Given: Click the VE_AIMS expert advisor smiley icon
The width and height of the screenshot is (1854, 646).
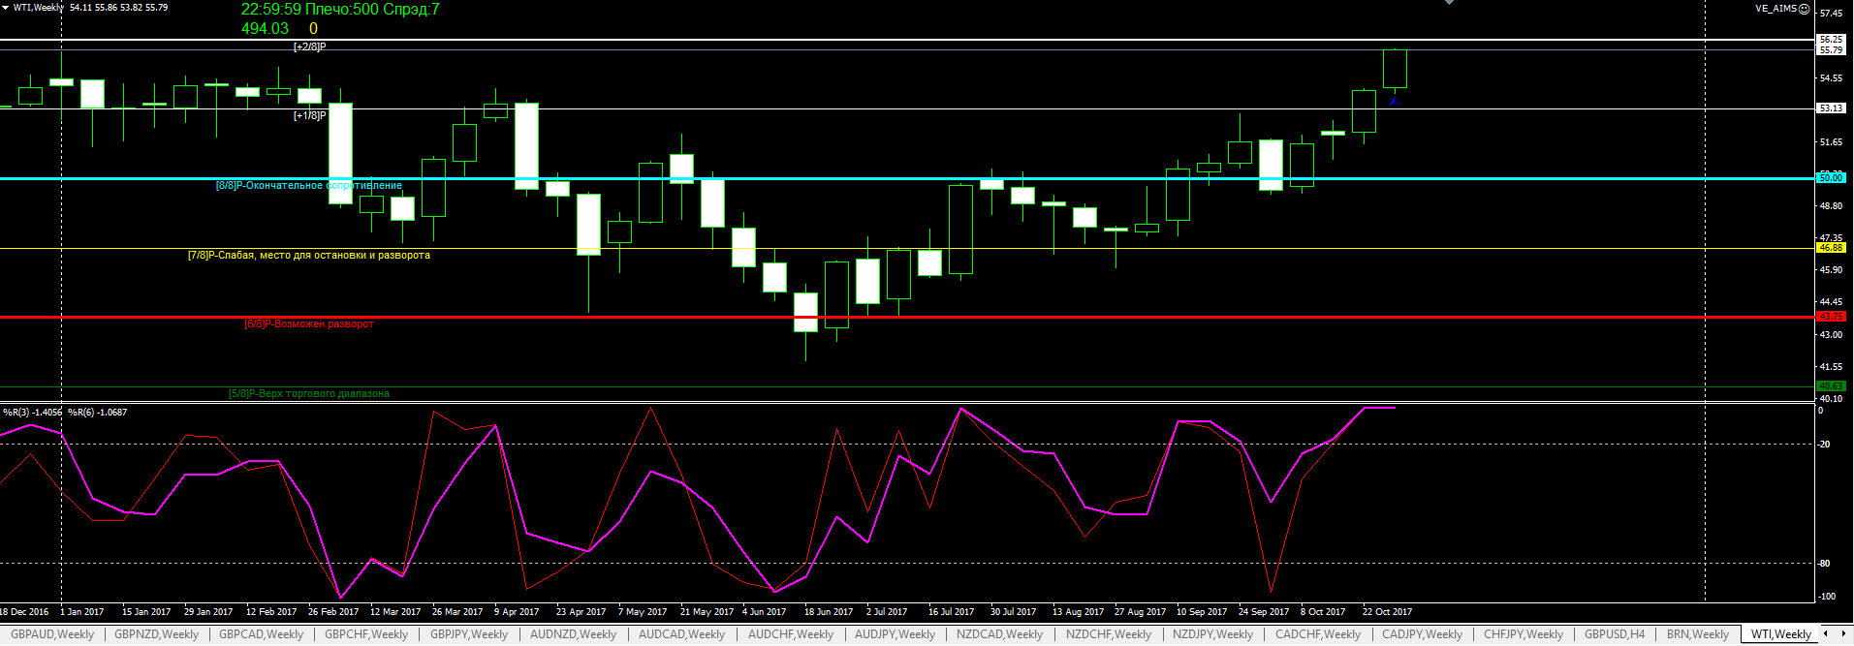Looking at the screenshot, I should (1805, 9).
